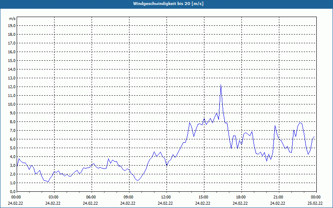Click the 17,0 y-axis label
This screenshot has width=333, height=208.
(12, 43)
